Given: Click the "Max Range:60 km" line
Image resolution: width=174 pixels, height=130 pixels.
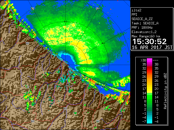Looking at the screenshot, I should [146, 36].
